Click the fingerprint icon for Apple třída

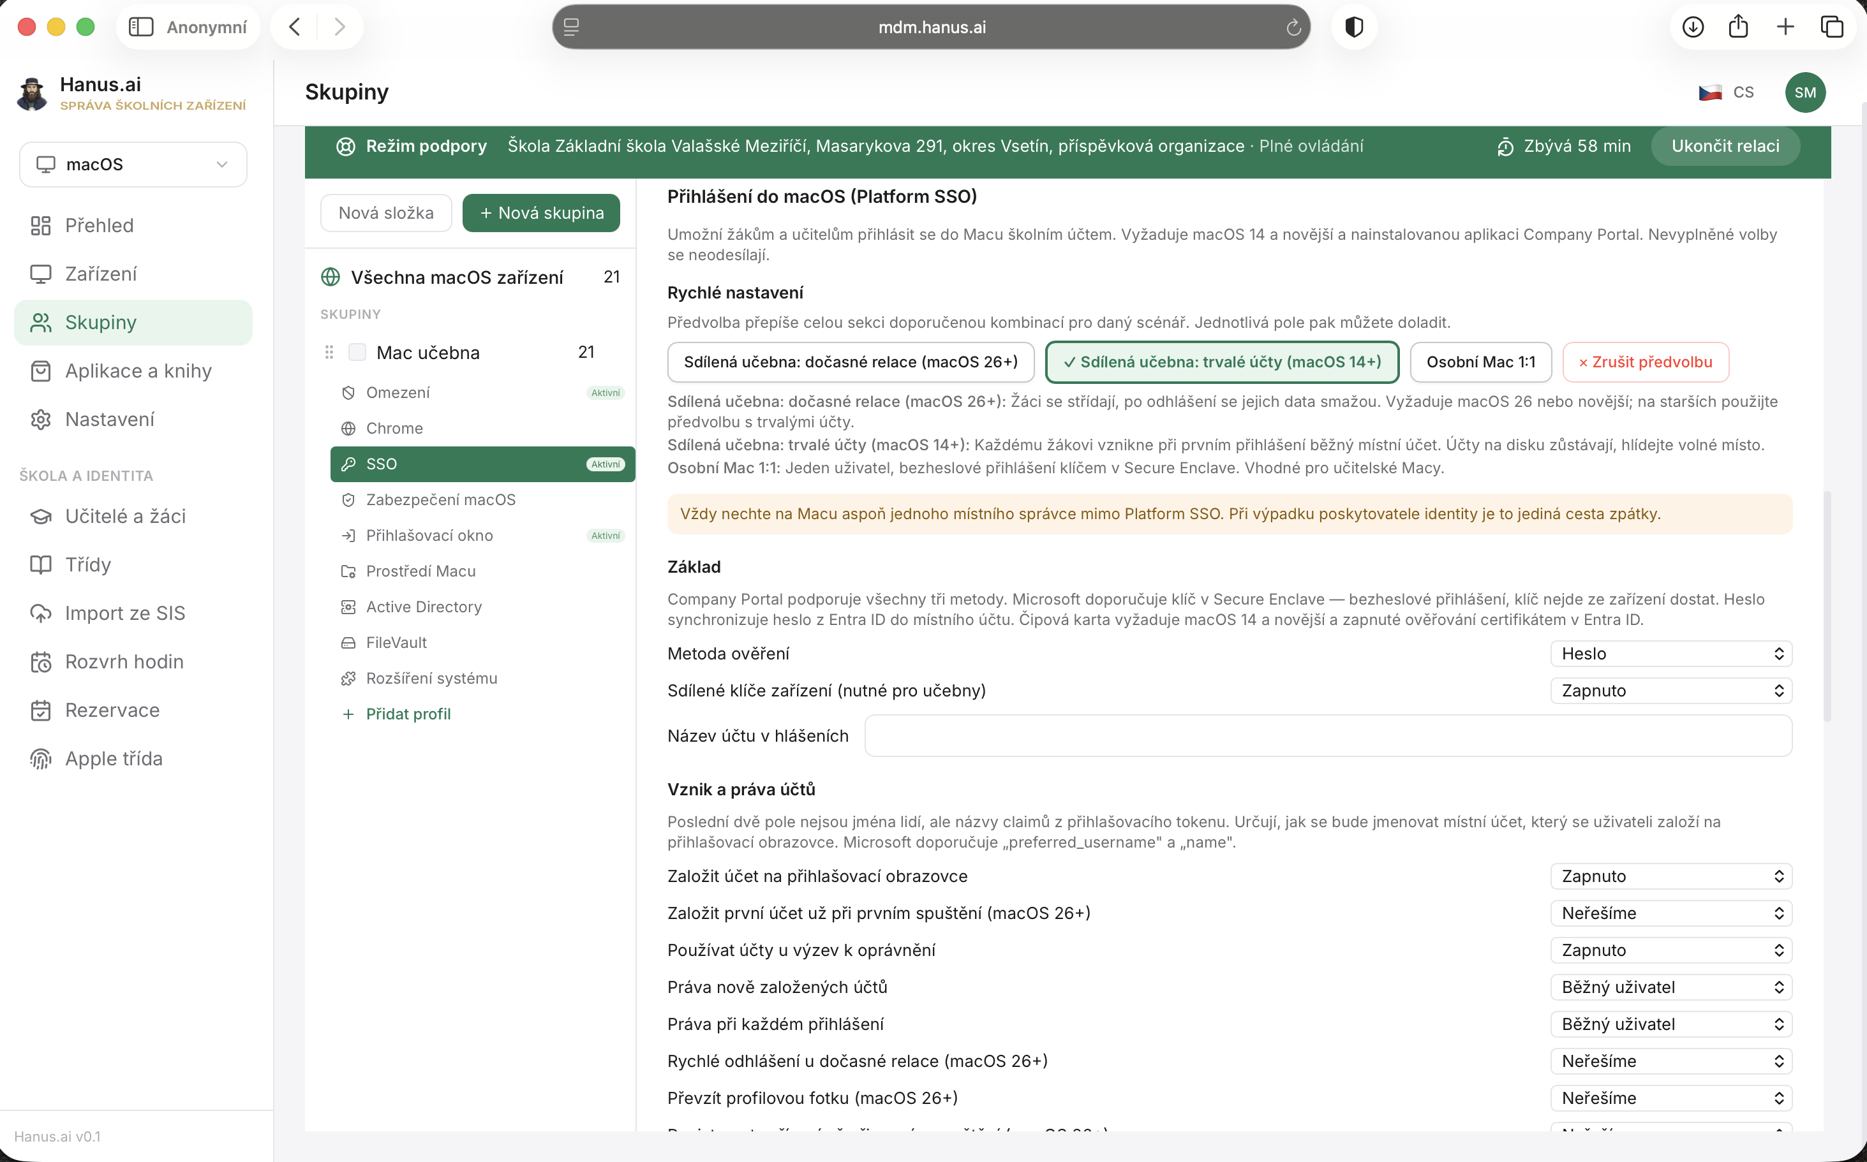(41, 758)
